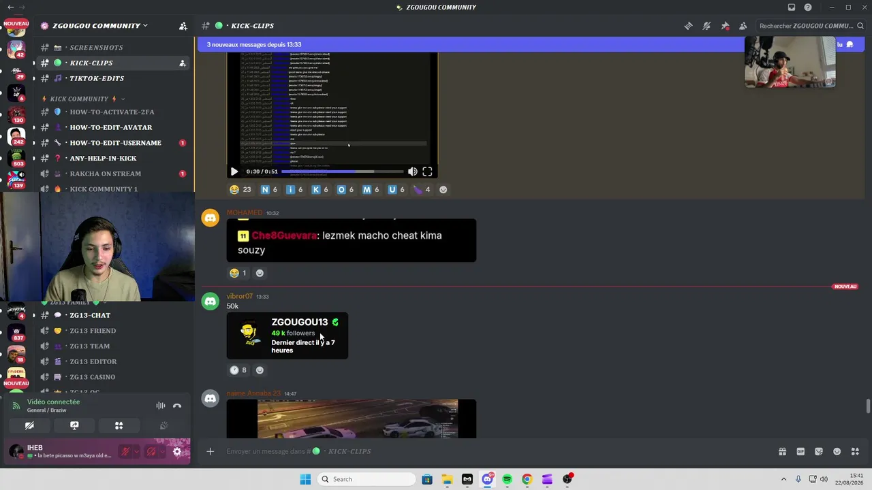
Task: Click the clock reaction with 8
Action: pos(238,370)
